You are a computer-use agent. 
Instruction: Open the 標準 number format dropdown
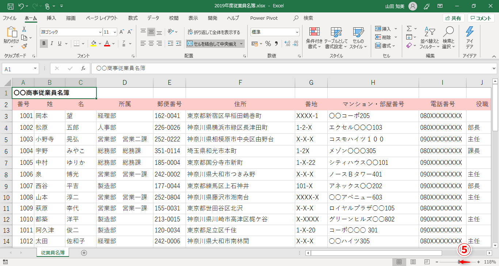click(x=297, y=32)
